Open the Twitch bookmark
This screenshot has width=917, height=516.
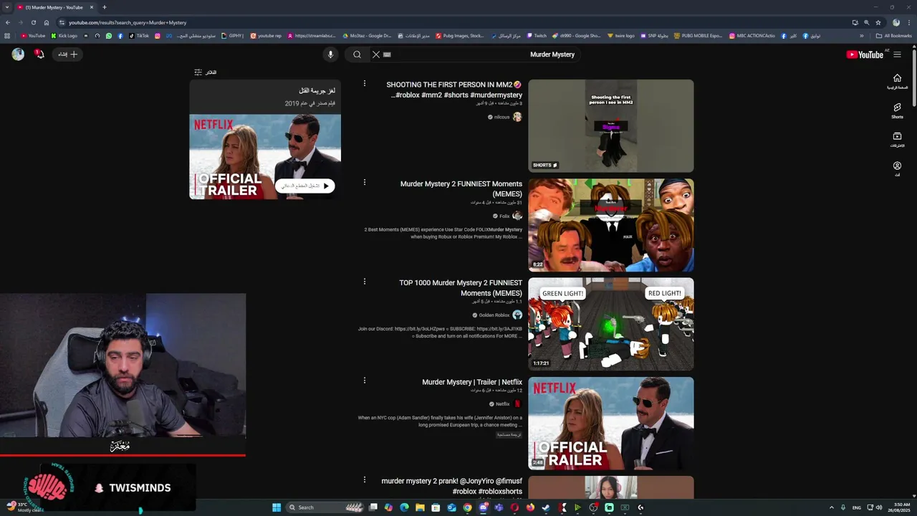537,36
